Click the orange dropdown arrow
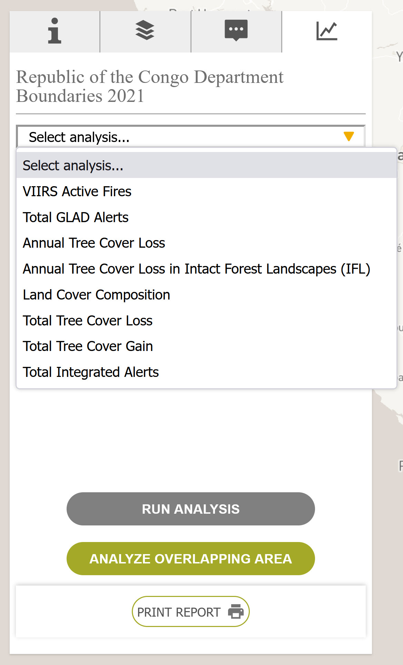 click(x=349, y=136)
